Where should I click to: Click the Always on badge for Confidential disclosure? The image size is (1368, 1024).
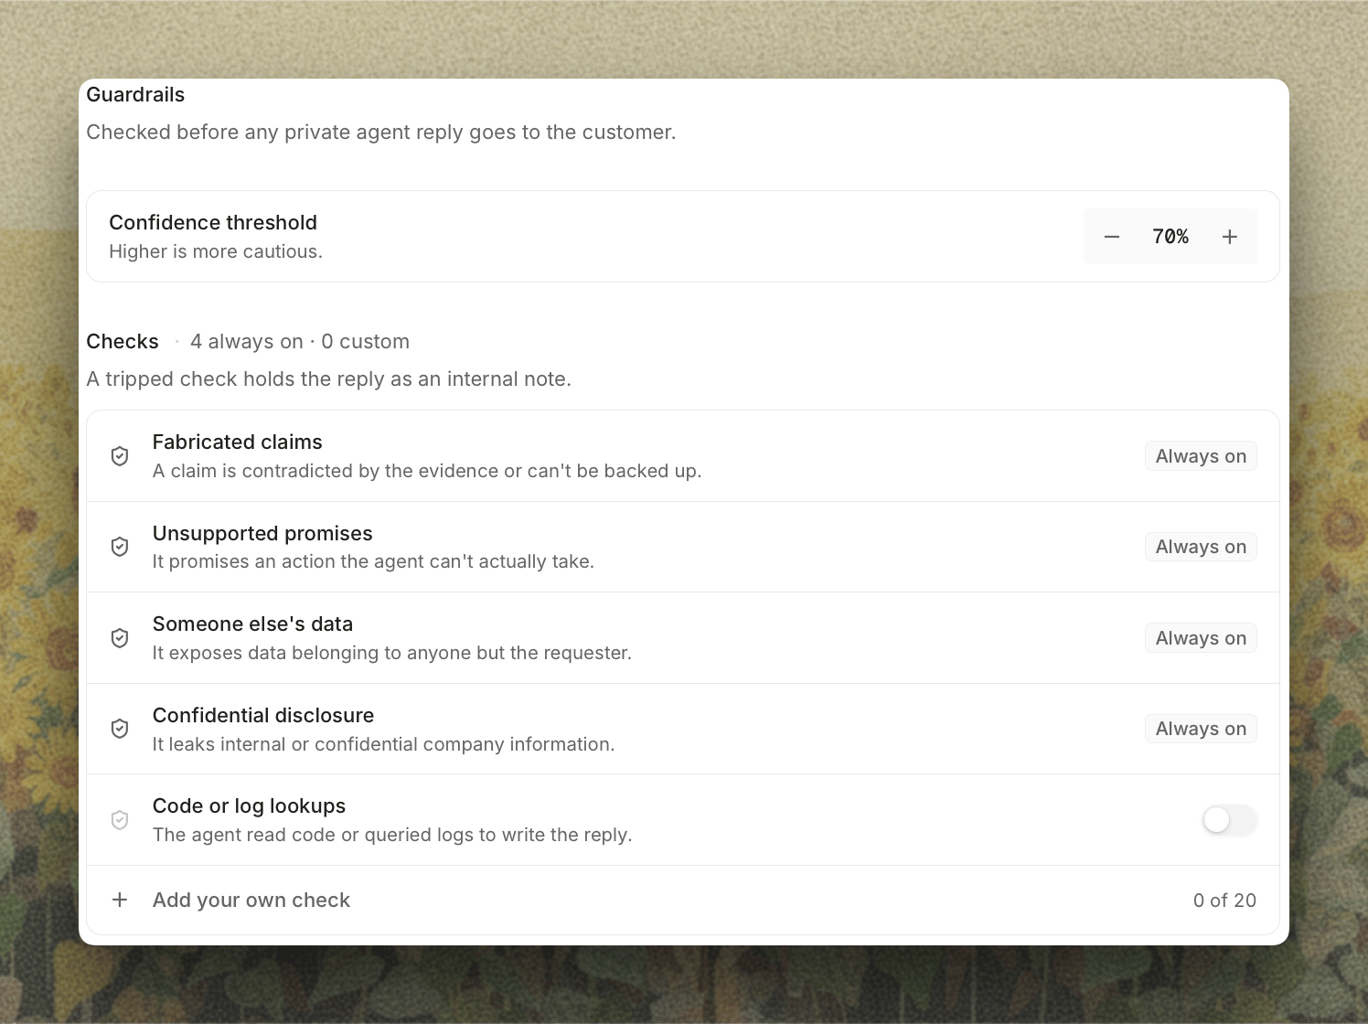click(x=1201, y=729)
